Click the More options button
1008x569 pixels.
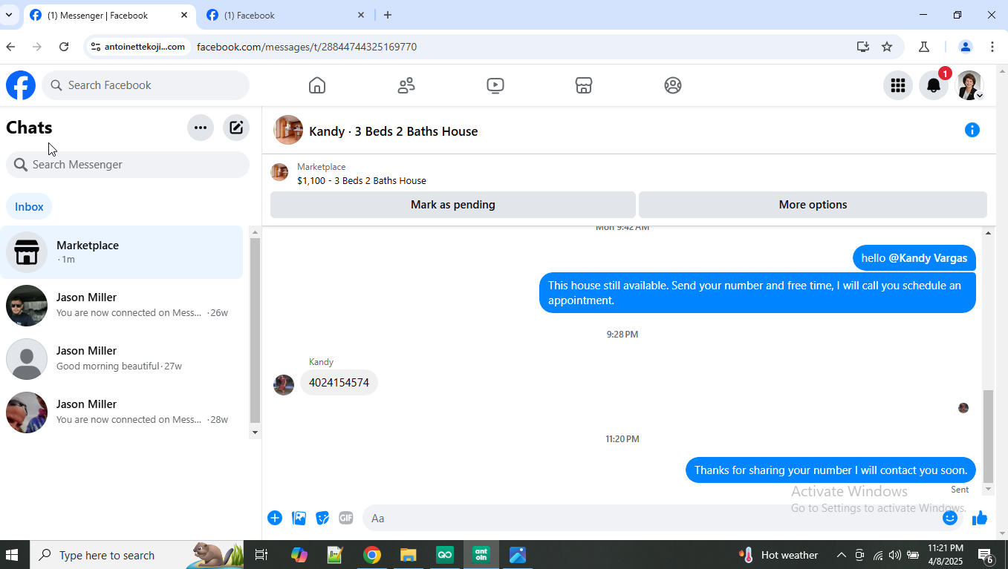point(813,205)
